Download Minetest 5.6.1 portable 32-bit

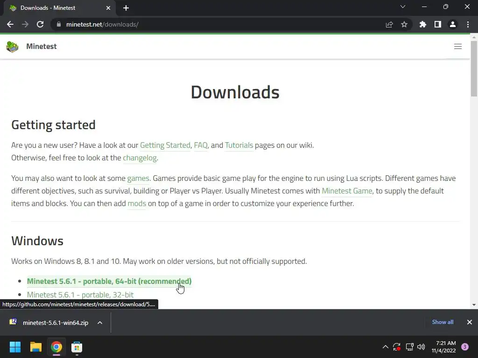point(80,295)
